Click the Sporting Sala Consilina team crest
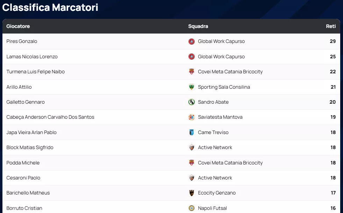The width and height of the screenshot is (343, 213). 191,87
